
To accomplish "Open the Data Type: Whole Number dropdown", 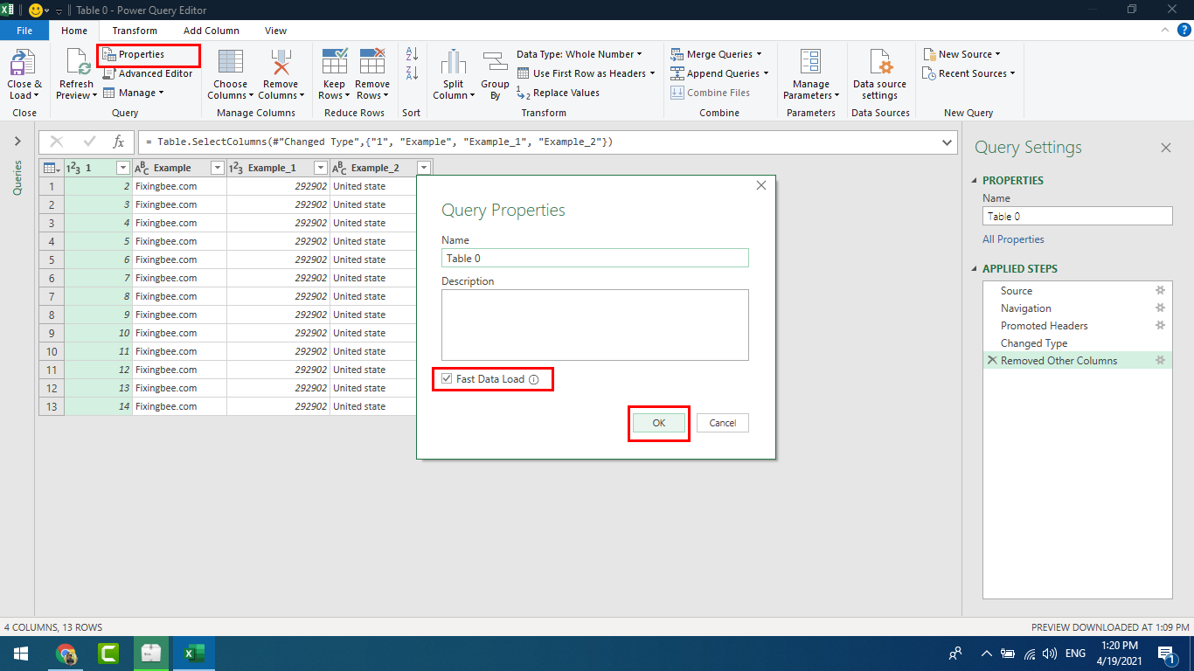I will (x=579, y=54).
